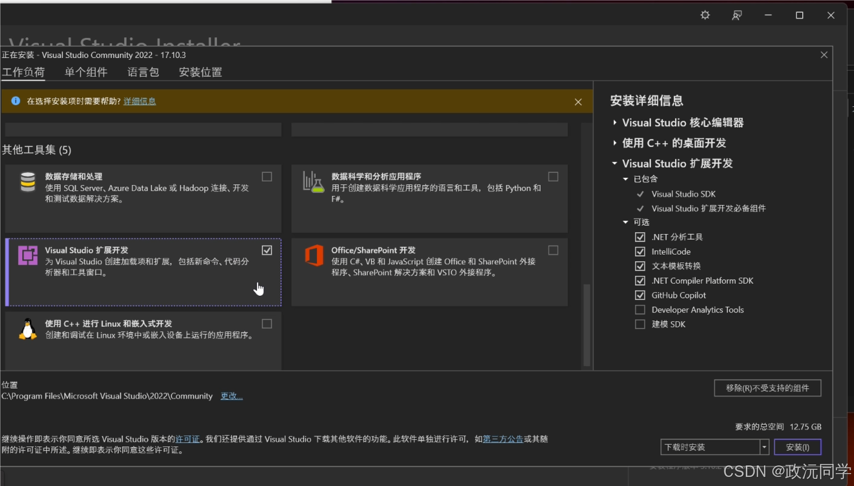This screenshot has width=854, height=486.
Task: Check the data storage and processing workload
Action: pyautogui.click(x=267, y=177)
